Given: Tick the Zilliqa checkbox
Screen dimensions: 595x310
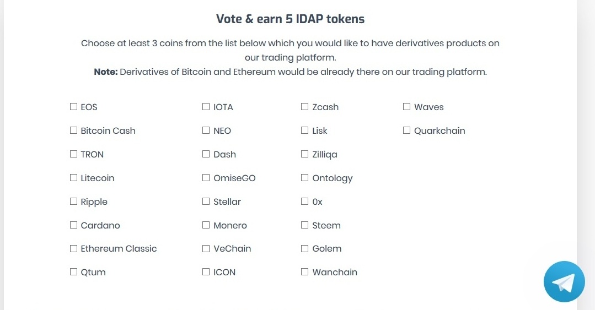Looking at the screenshot, I should pyautogui.click(x=305, y=154).
